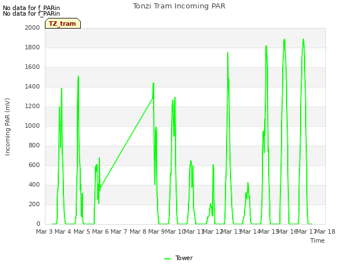Image resolution: width=359 pixels, height=269 pixels.
Task: Click the Incoming PAR (mV) y-axis label
Action: [x=7, y=127]
